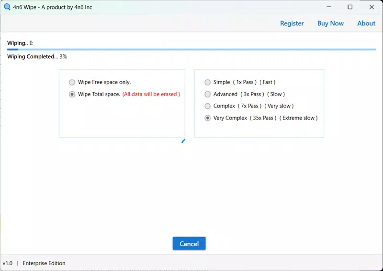
Task: Minimize the 4n6 Wipe window
Action: click(329, 7)
